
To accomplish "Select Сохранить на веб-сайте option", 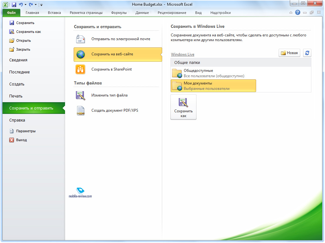I will [x=118, y=54].
